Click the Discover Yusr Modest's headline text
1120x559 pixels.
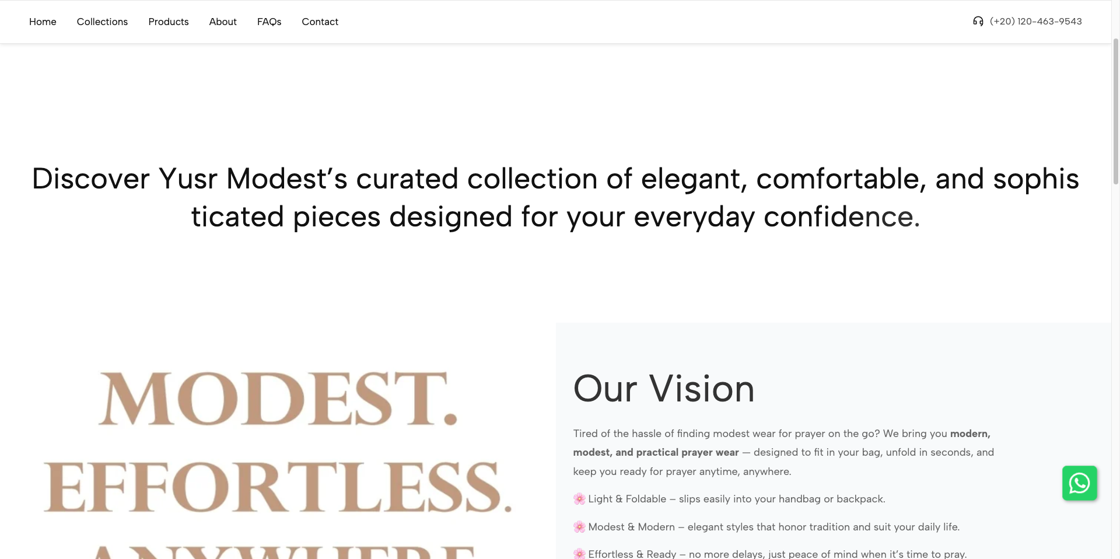pyautogui.click(x=555, y=197)
